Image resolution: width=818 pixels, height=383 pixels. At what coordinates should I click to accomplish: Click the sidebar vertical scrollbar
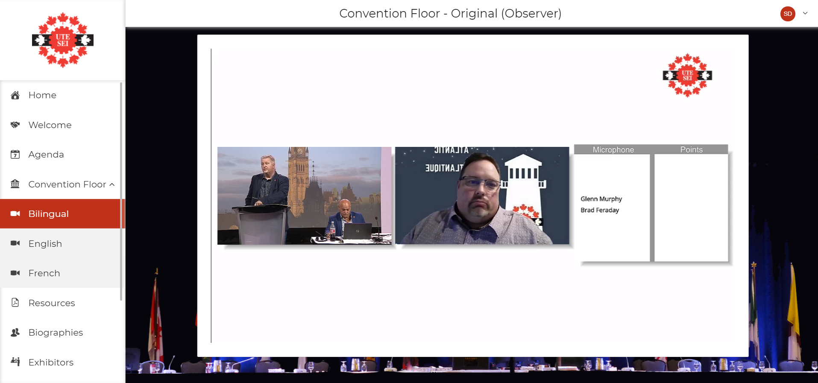[121, 191]
